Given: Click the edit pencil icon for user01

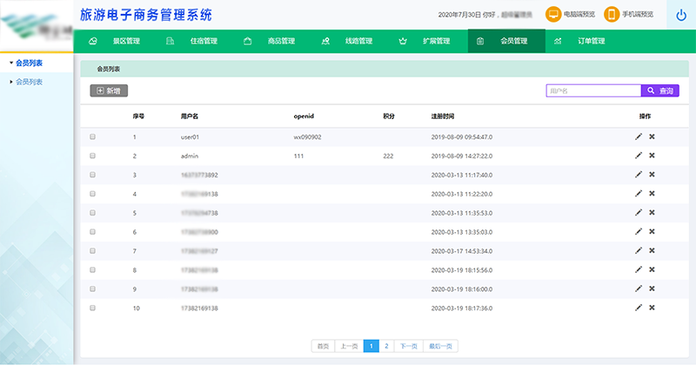Looking at the screenshot, I should pos(639,136).
